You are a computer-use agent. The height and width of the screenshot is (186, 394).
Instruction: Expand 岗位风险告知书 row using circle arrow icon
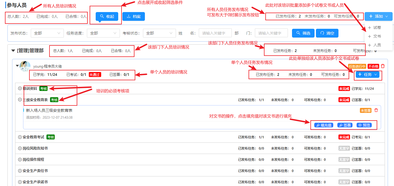click(20, 148)
